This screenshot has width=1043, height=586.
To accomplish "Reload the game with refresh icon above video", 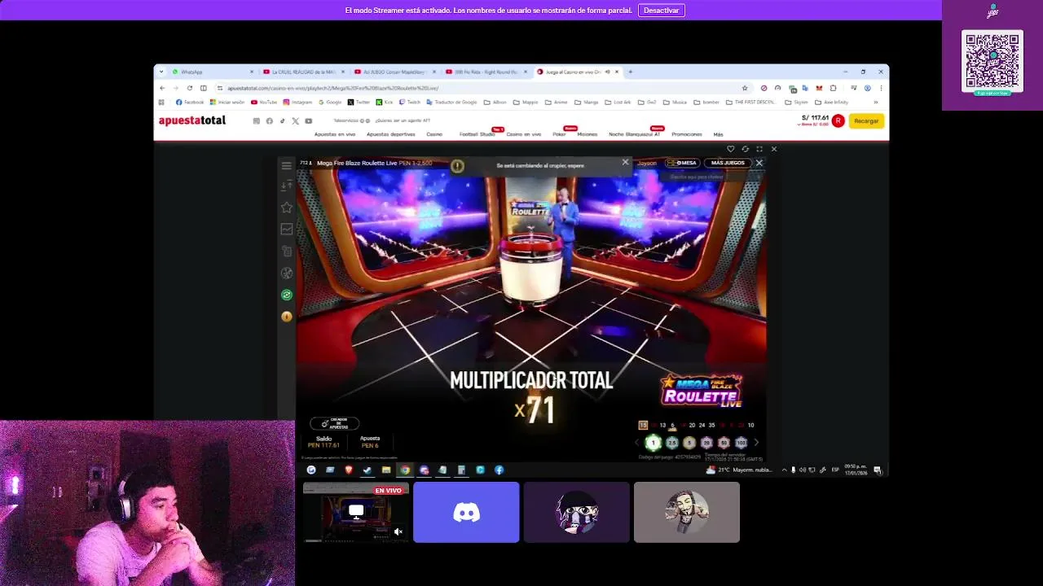I will [745, 149].
